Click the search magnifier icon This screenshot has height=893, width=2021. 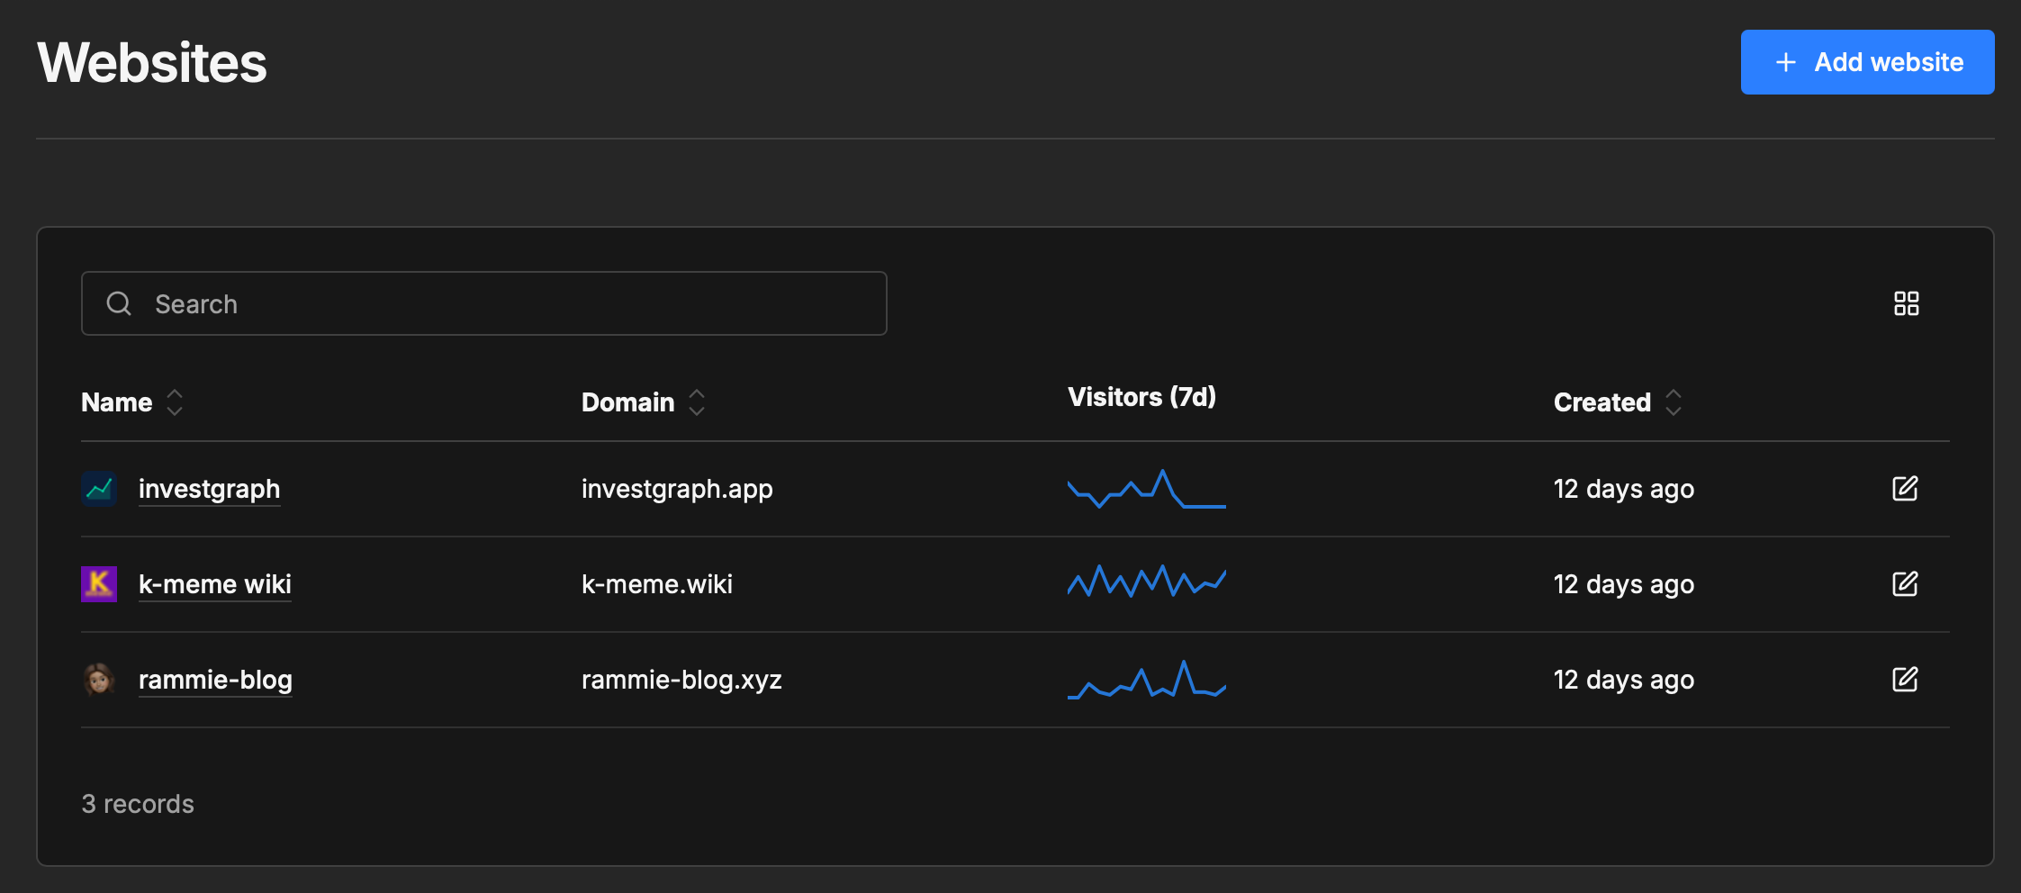119,303
